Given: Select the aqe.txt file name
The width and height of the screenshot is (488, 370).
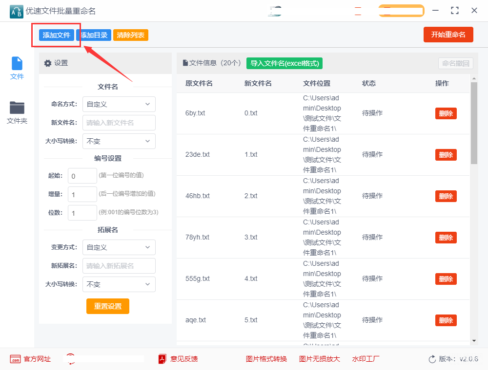Looking at the screenshot, I should tap(196, 320).
